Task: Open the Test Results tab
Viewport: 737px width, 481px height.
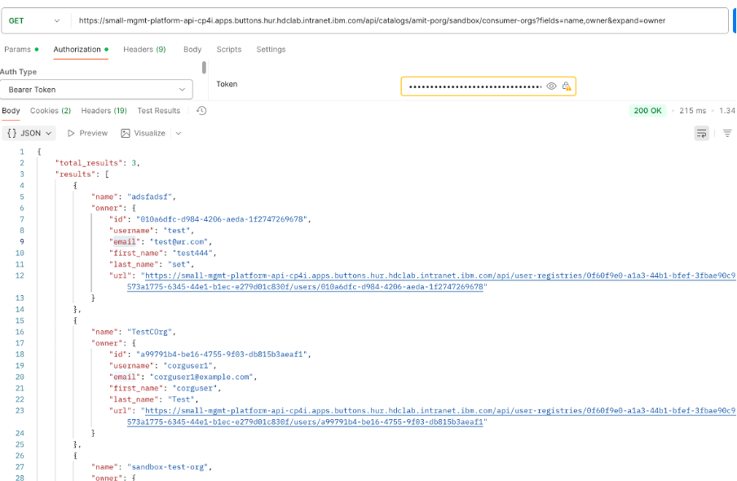Action: [x=158, y=111]
